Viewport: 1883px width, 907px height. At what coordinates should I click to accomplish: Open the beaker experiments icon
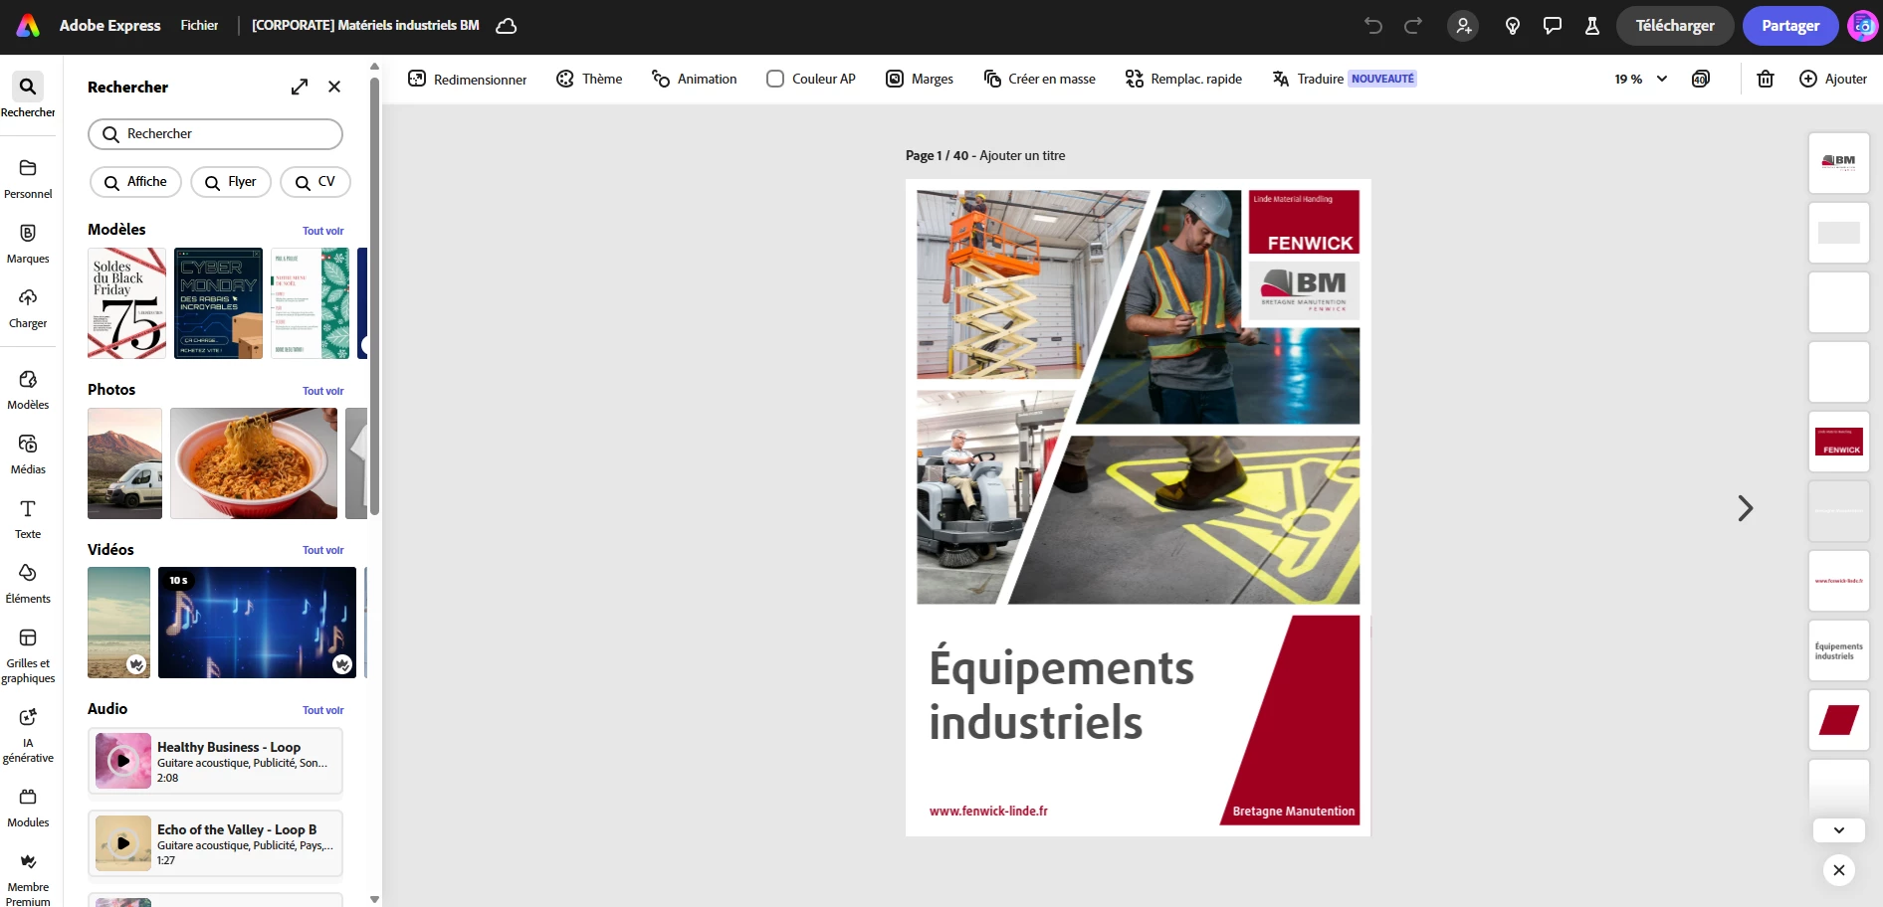click(x=1592, y=26)
